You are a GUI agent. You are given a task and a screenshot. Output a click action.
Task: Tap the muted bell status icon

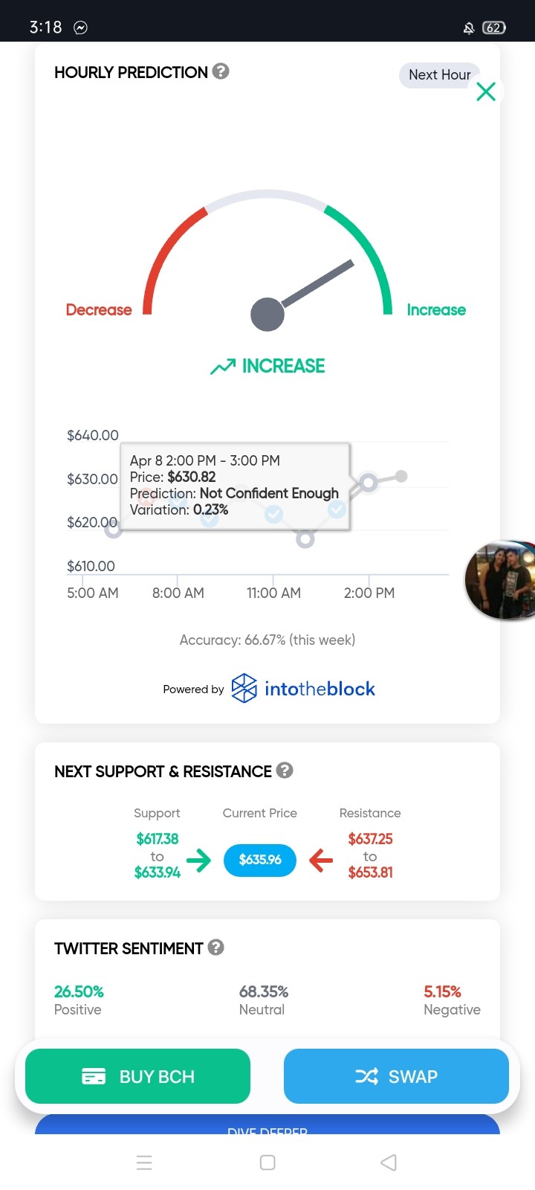coord(469,28)
